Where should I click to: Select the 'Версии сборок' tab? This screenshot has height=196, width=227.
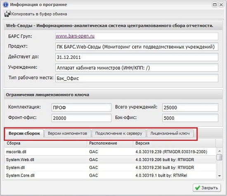[x=24, y=133]
